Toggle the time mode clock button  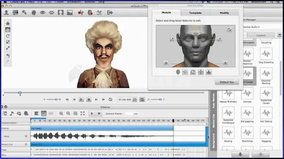(x=135, y=99)
